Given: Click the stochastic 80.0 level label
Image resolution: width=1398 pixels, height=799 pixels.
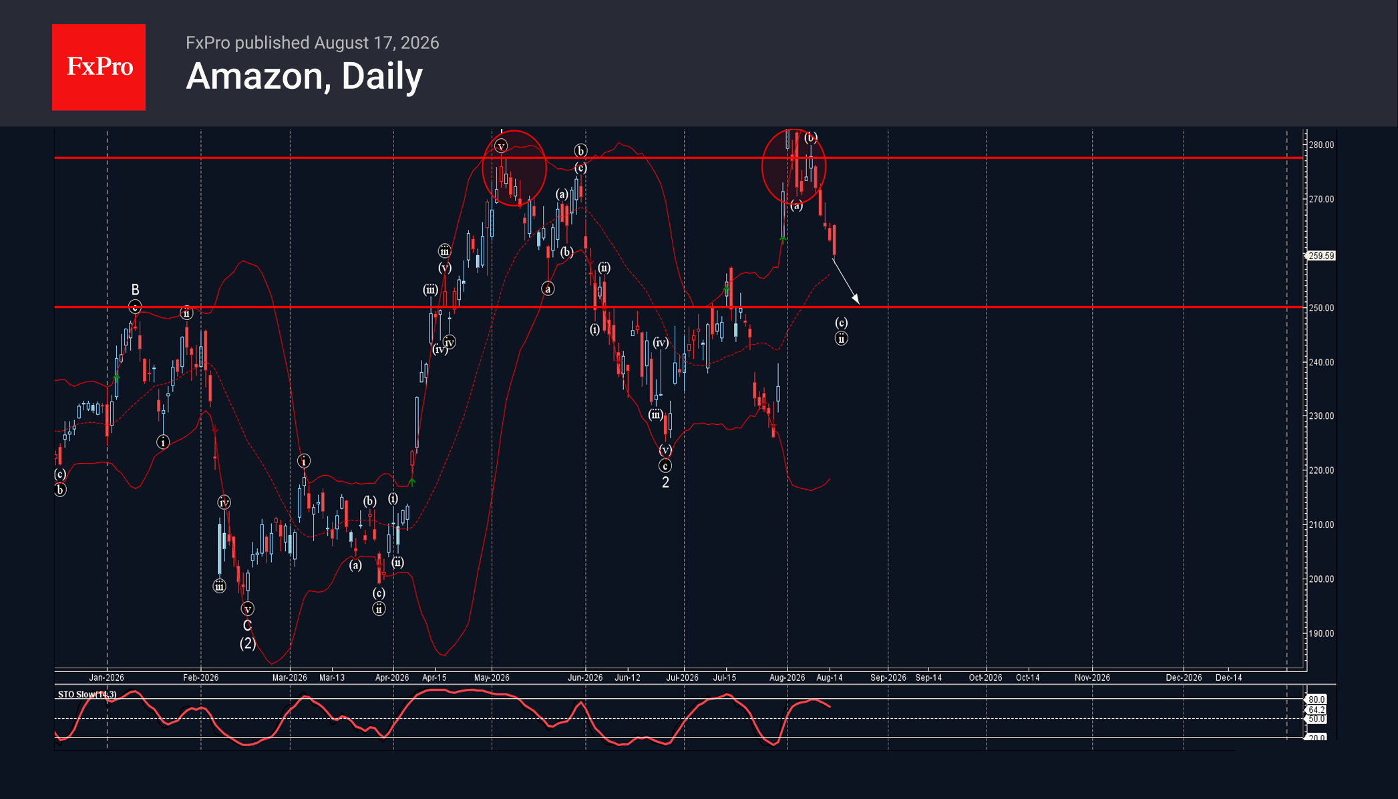Looking at the screenshot, I should point(1317,699).
